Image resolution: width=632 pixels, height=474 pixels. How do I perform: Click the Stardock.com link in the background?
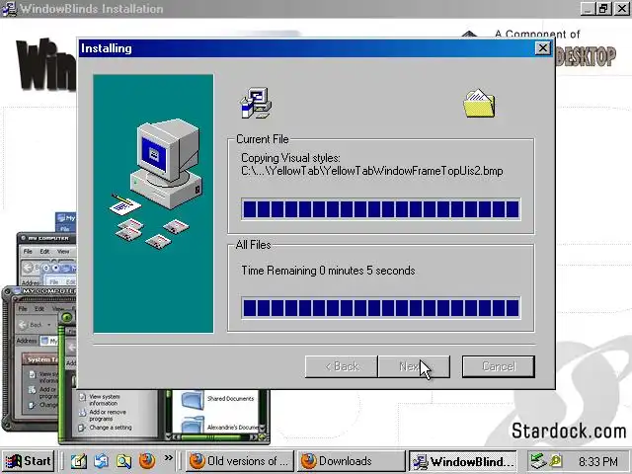(569, 431)
